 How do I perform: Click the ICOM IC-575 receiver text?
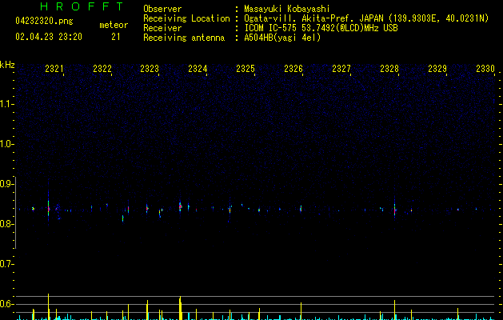321,28
